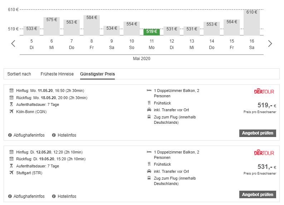Image resolution: width=284 pixels, height=205 pixels.
Task: Click the right arrow to show later dates
Action: (x=270, y=44)
